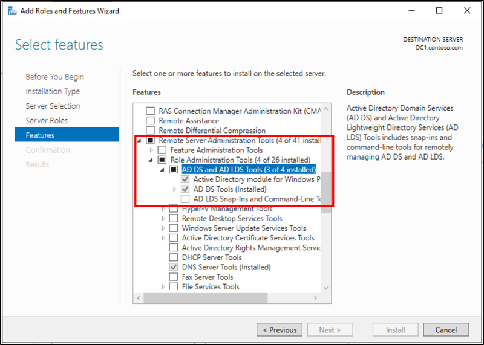Select the Fax Server Tools row text
The image size is (484, 345).
pyautogui.click(x=208, y=277)
